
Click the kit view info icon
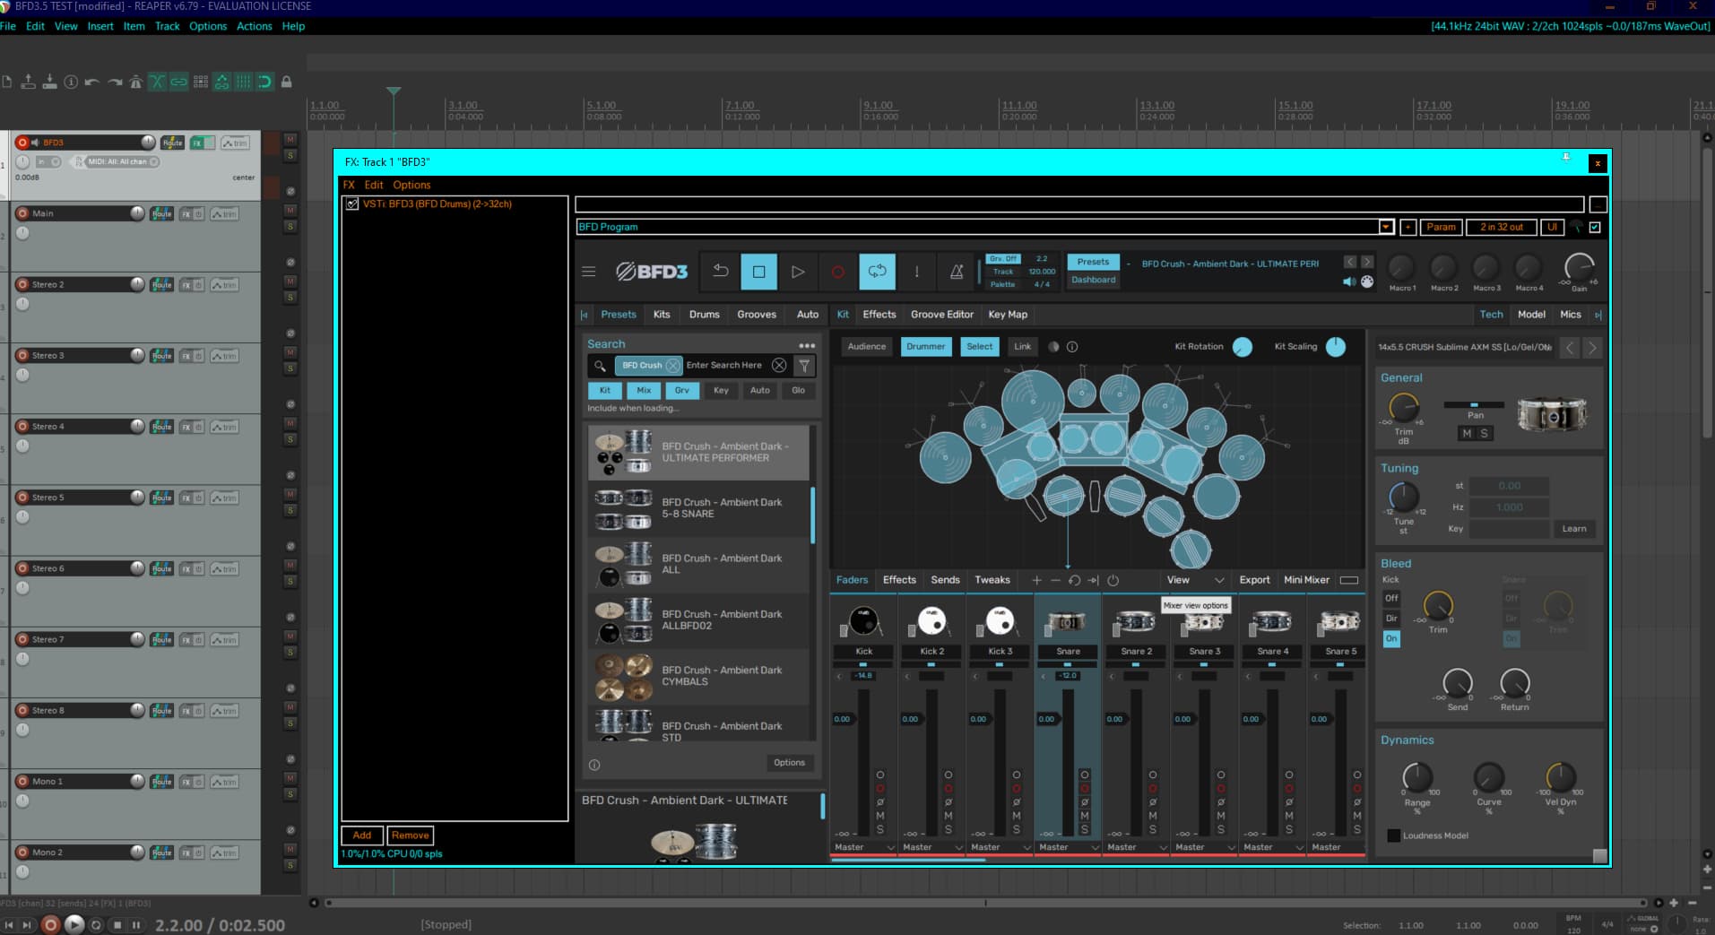(1072, 347)
